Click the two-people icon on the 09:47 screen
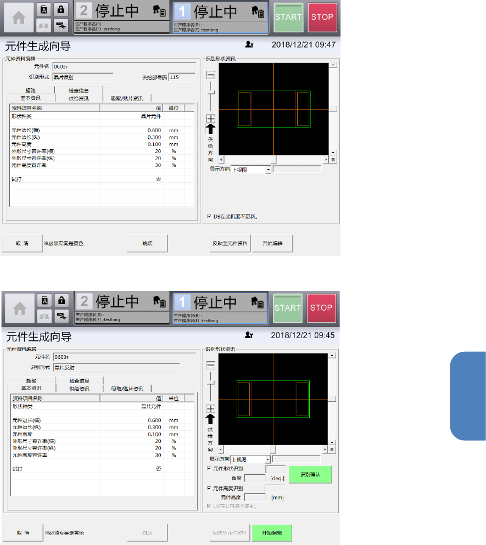Image resolution: width=486 pixels, height=545 pixels. [44, 25]
